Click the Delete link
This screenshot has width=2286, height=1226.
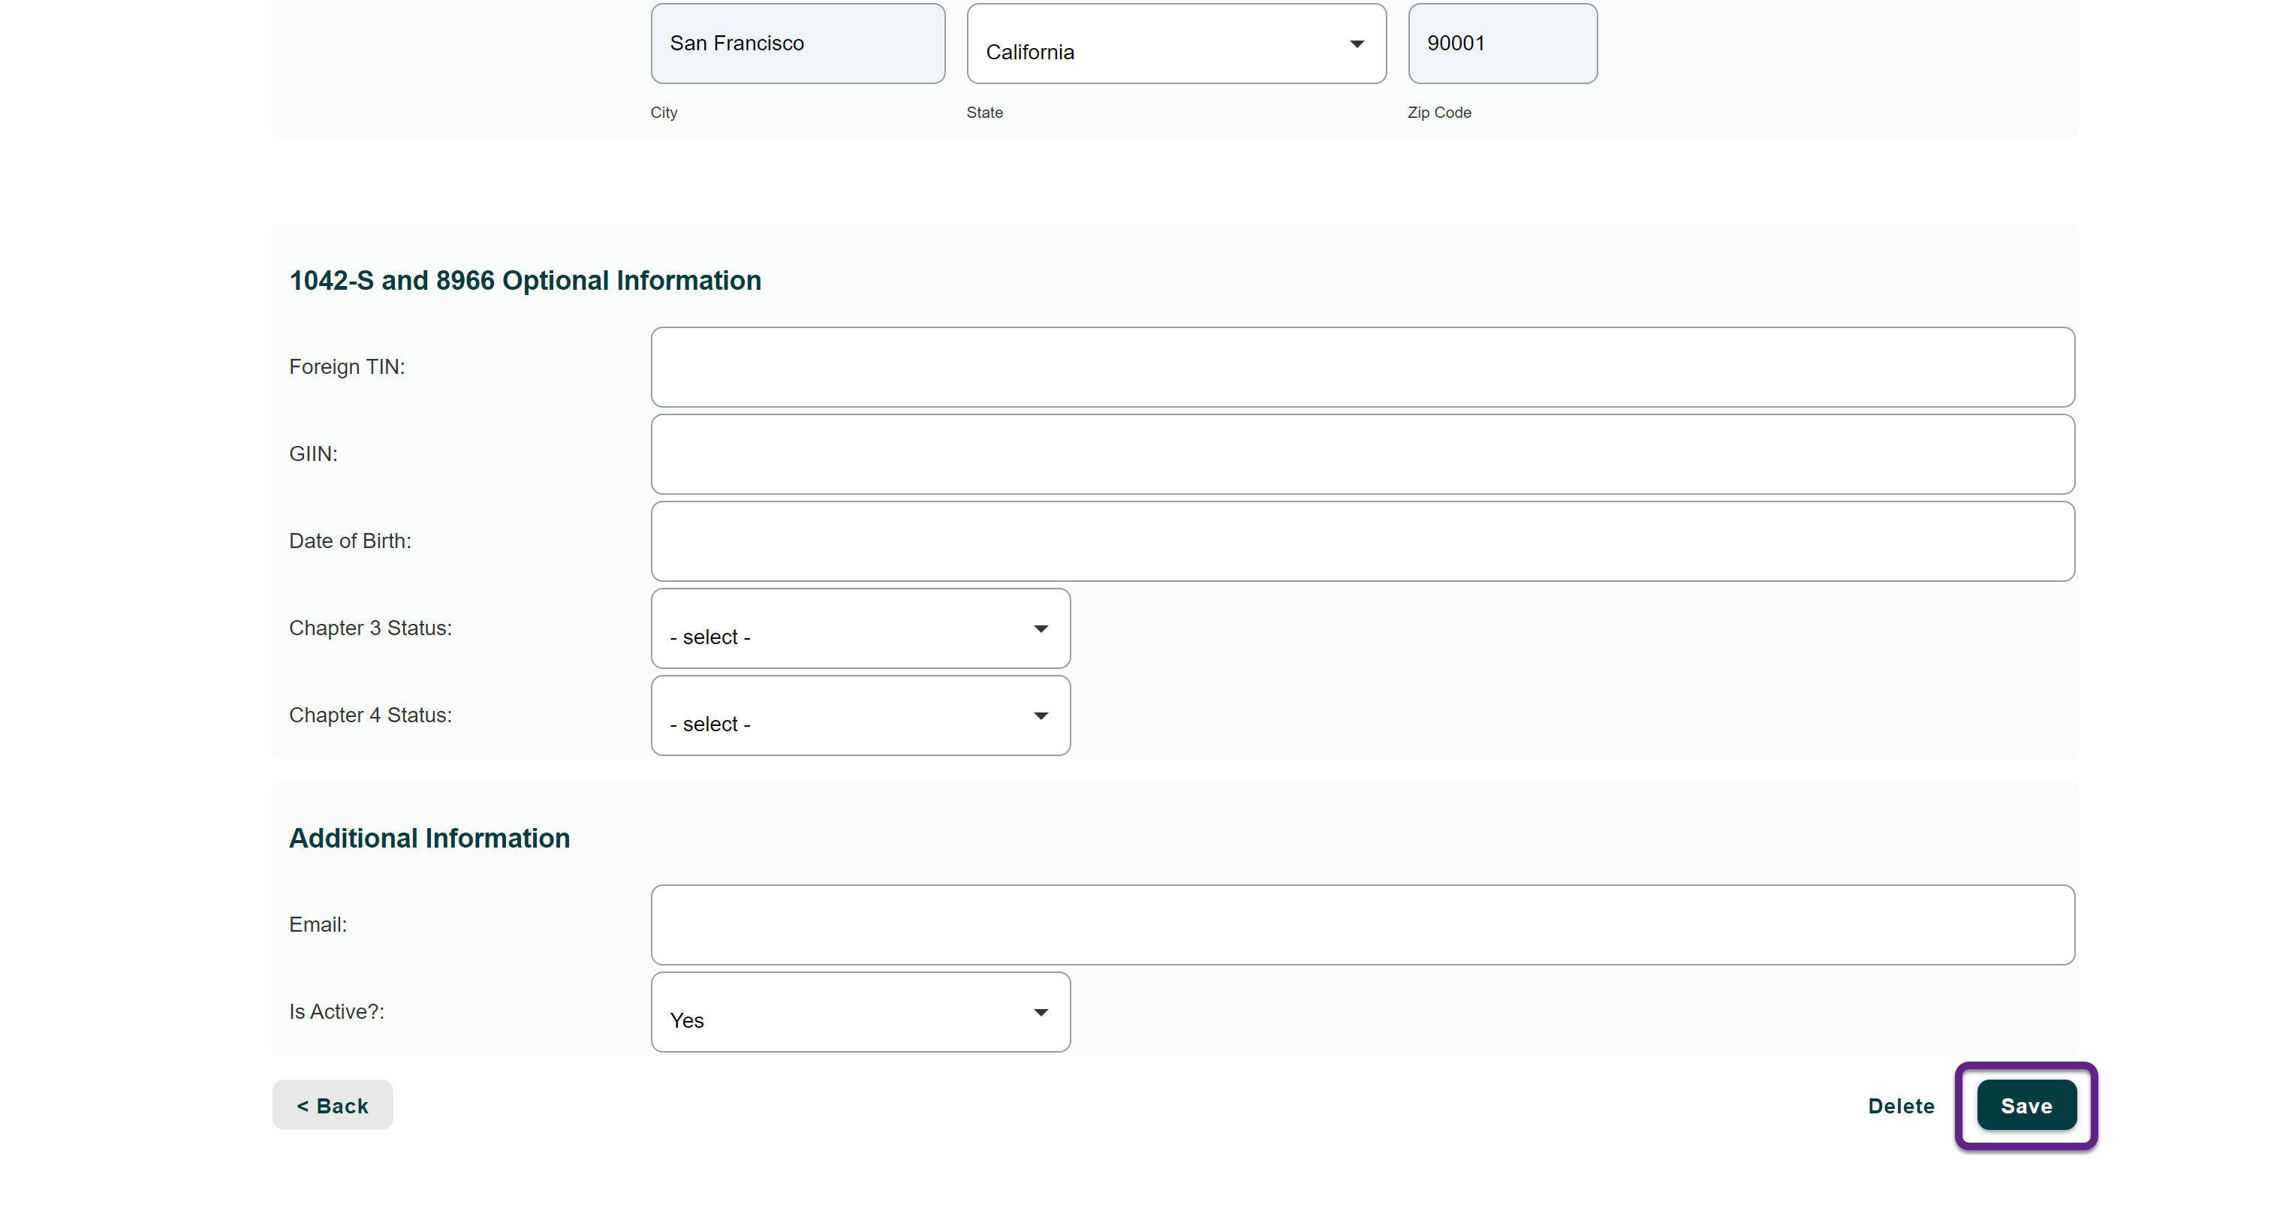(x=1900, y=1105)
